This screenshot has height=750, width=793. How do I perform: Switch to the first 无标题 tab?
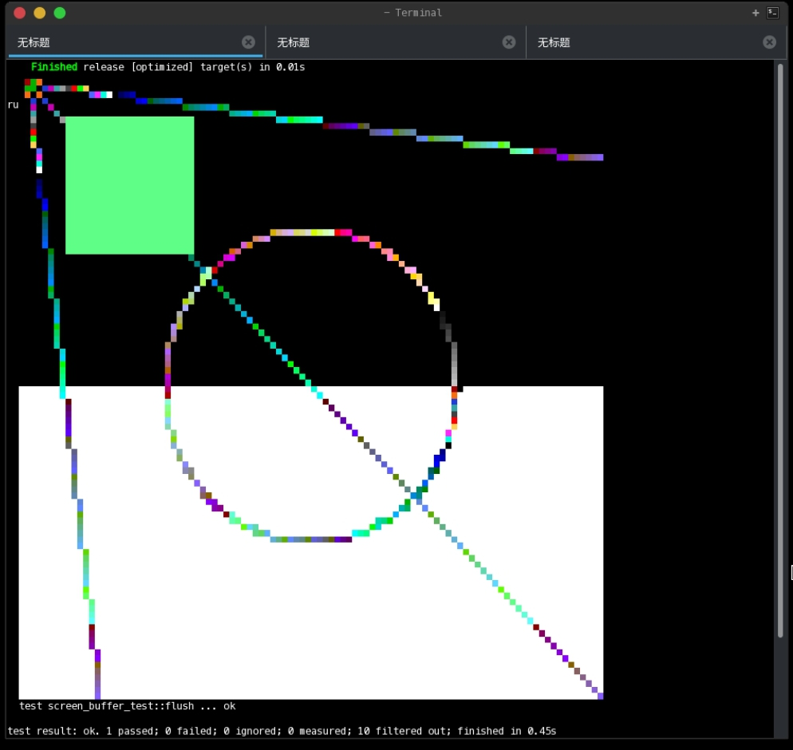click(136, 42)
